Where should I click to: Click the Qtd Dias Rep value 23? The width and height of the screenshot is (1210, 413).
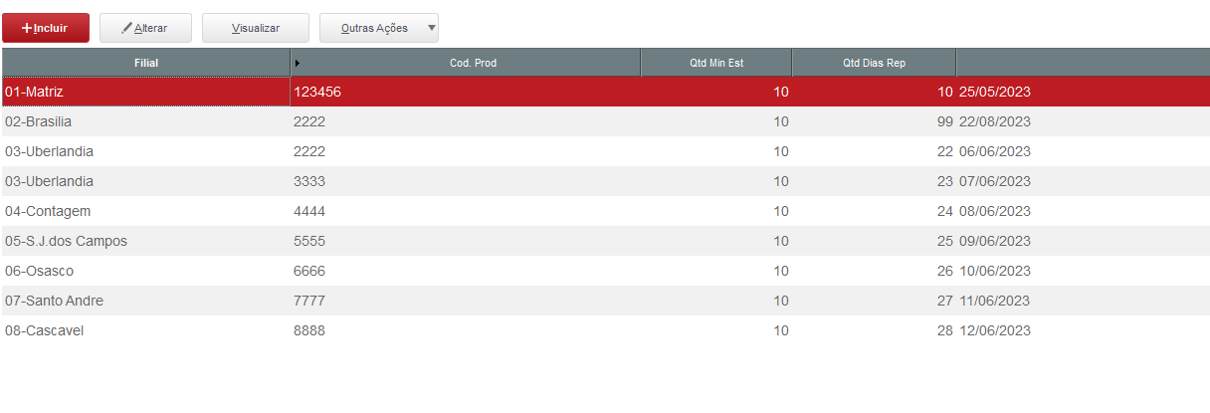tap(945, 181)
